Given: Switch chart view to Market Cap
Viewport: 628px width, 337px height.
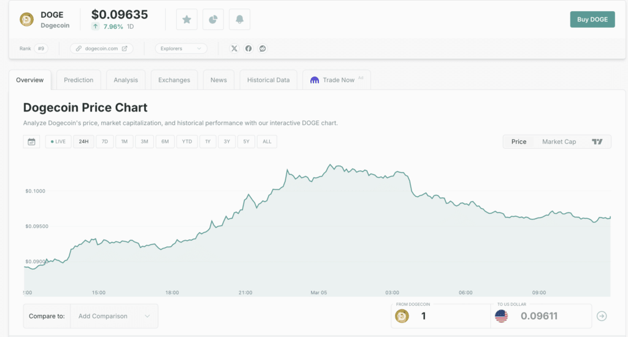Looking at the screenshot, I should coord(559,142).
